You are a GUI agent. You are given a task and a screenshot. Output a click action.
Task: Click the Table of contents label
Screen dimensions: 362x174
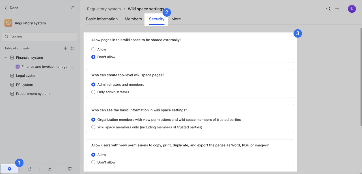[x=17, y=48]
